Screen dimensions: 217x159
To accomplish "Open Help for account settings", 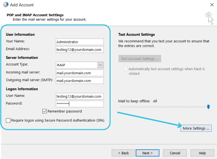I will tap(202, 153).
